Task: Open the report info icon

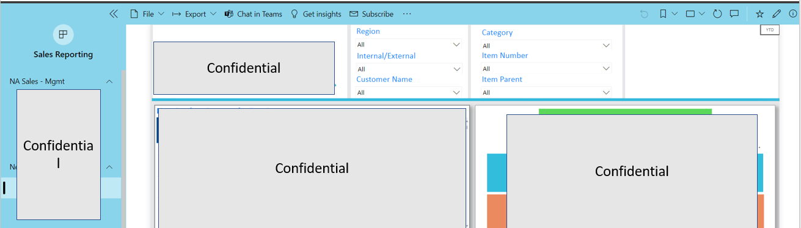Action: (x=793, y=13)
